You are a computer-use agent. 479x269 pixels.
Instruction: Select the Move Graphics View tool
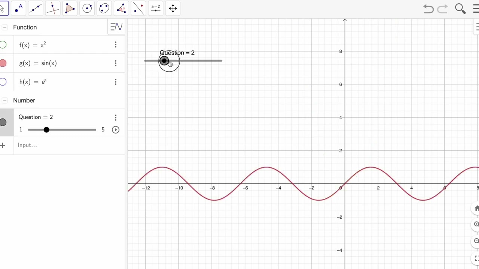pos(173,8)
